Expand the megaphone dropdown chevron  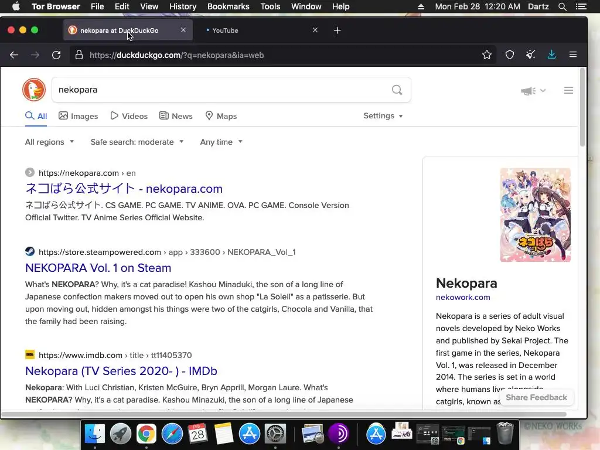tap(543, 91)
